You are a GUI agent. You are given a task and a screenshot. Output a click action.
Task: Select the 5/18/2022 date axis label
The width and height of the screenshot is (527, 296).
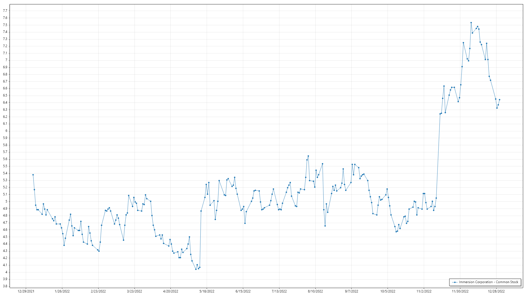pyautogui.click(x=207, y=291)
